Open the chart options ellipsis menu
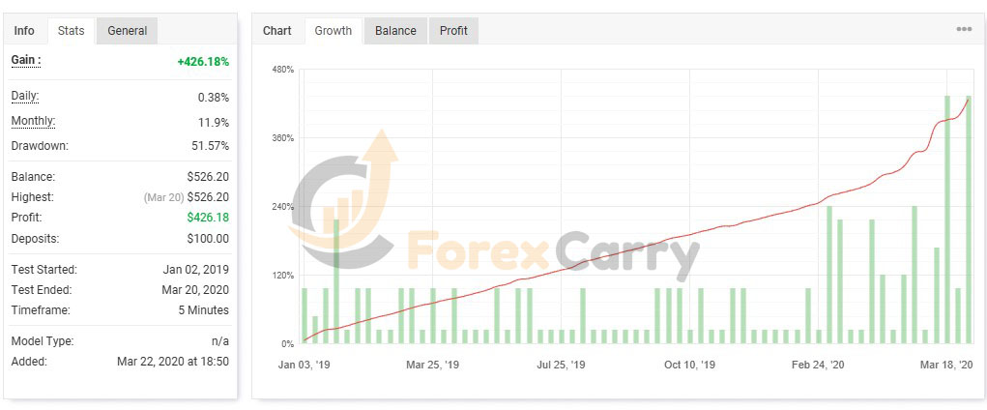Screen dimensions: 987x410 point(964,29)
